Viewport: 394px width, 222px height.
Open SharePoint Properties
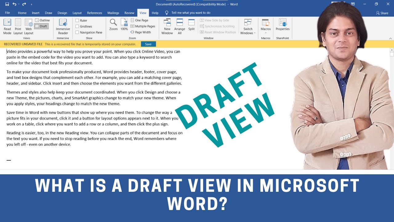coord(283,25)
